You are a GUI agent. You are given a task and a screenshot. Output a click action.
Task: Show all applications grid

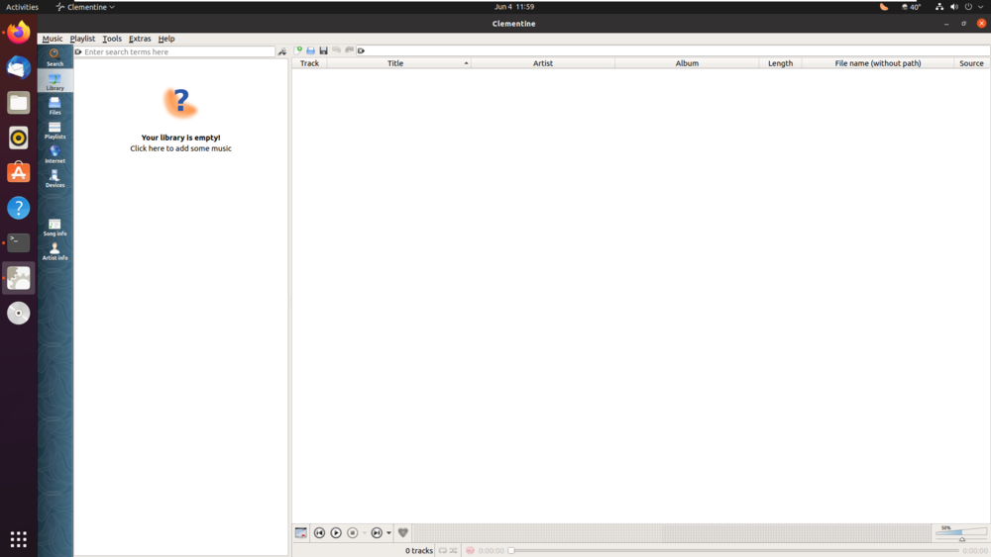18,539
